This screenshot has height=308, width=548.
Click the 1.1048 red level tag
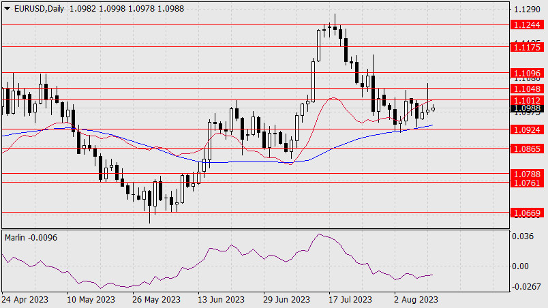tap(527, 89)
